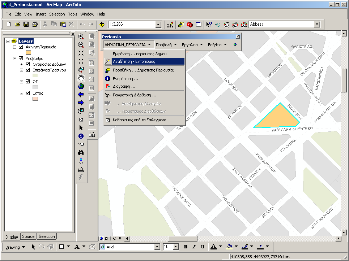
Task: Open the Selection menu in menu bar
Action: click(x=57, y=14)
